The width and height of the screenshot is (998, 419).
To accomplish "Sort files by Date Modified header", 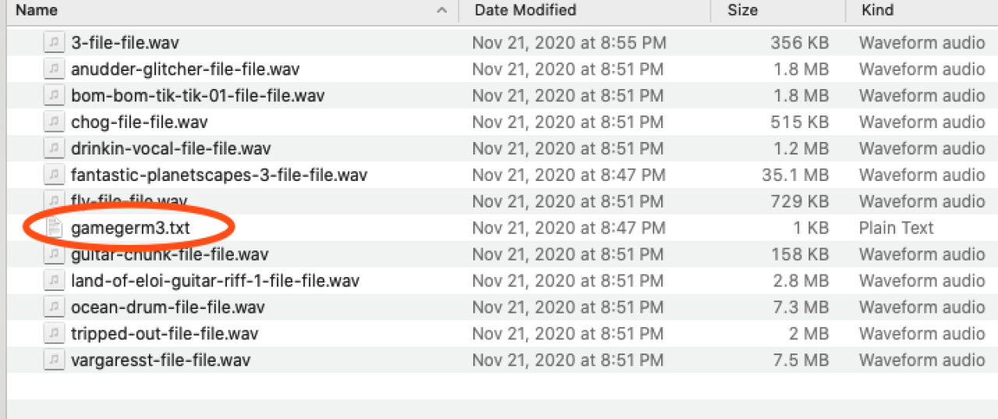I will [525, 10].
